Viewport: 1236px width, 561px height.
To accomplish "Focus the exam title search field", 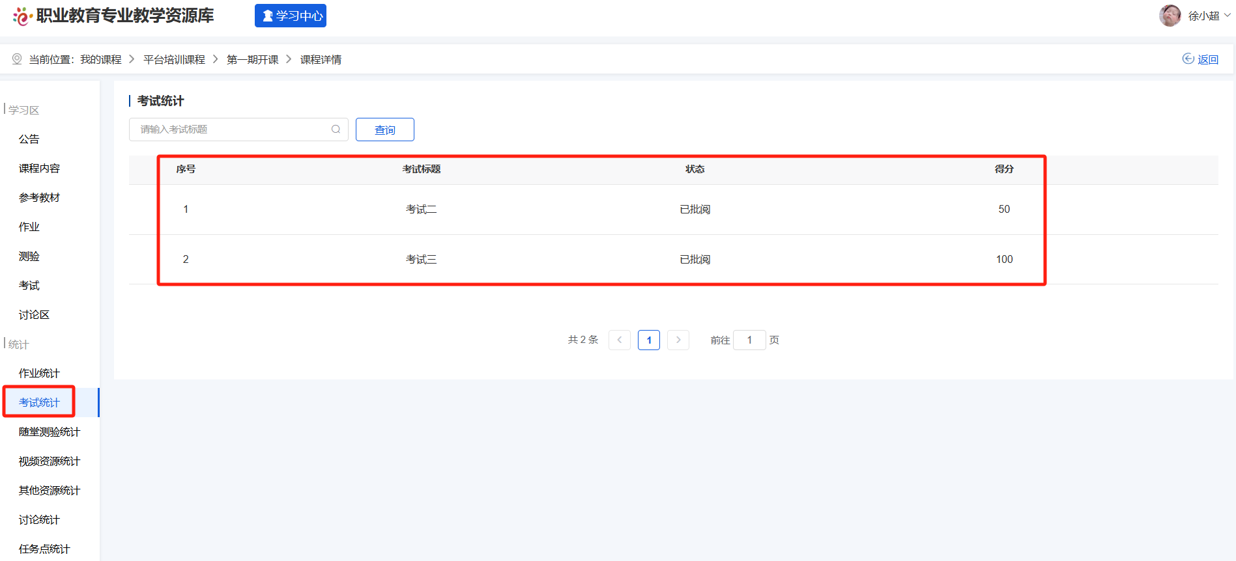I will [x=233, y=130].
